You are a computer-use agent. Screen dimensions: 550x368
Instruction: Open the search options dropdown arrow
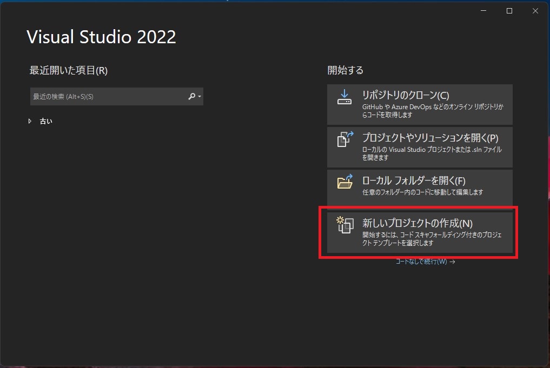coord(200,96)
